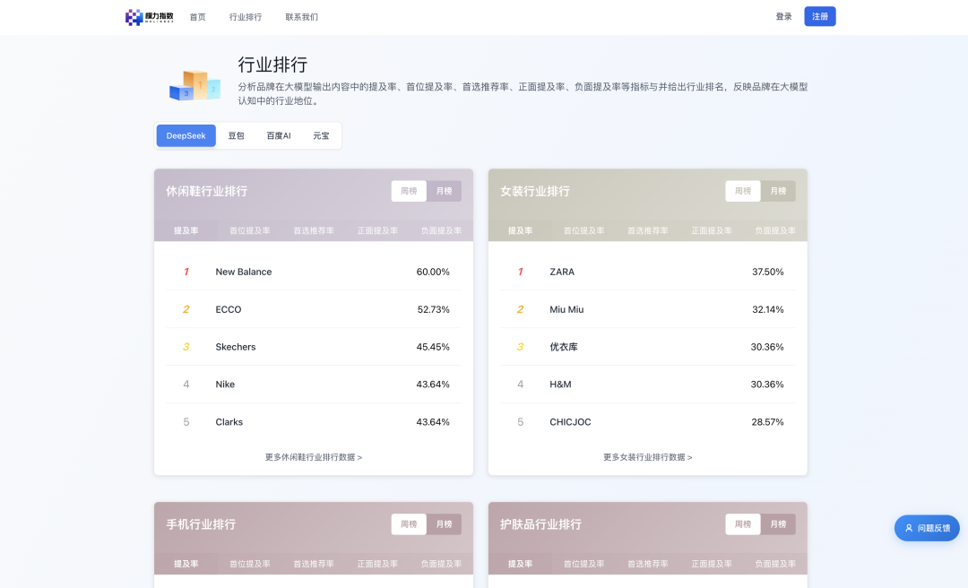
Task: Select 负面提及率 tab in 手机 card
Action: point(441,564)
